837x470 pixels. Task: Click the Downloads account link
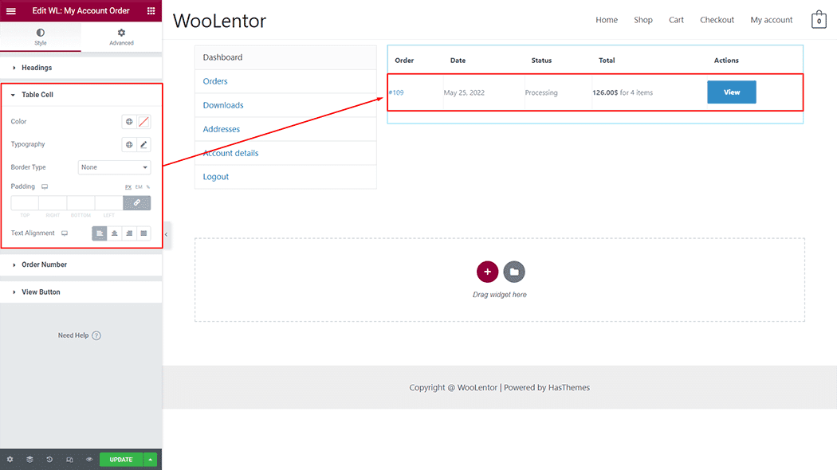(x=223, y=105)
